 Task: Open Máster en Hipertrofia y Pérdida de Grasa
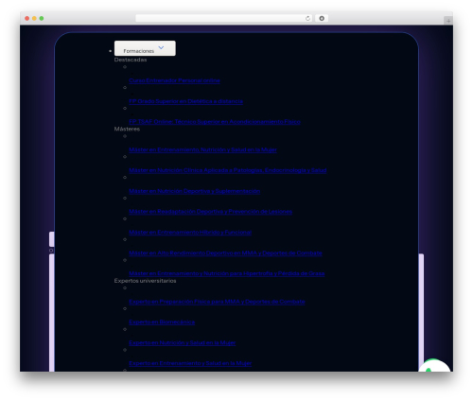click(x=227, y=273)
